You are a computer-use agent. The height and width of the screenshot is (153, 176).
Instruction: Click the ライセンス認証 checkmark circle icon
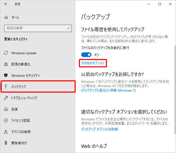6,120
